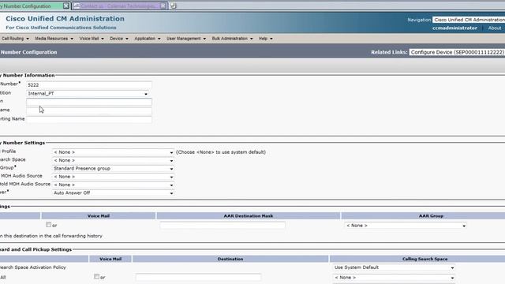Click the 'Choose <None> to use system default' text
Screen dimensions: 505x284
tap(221, 152)
